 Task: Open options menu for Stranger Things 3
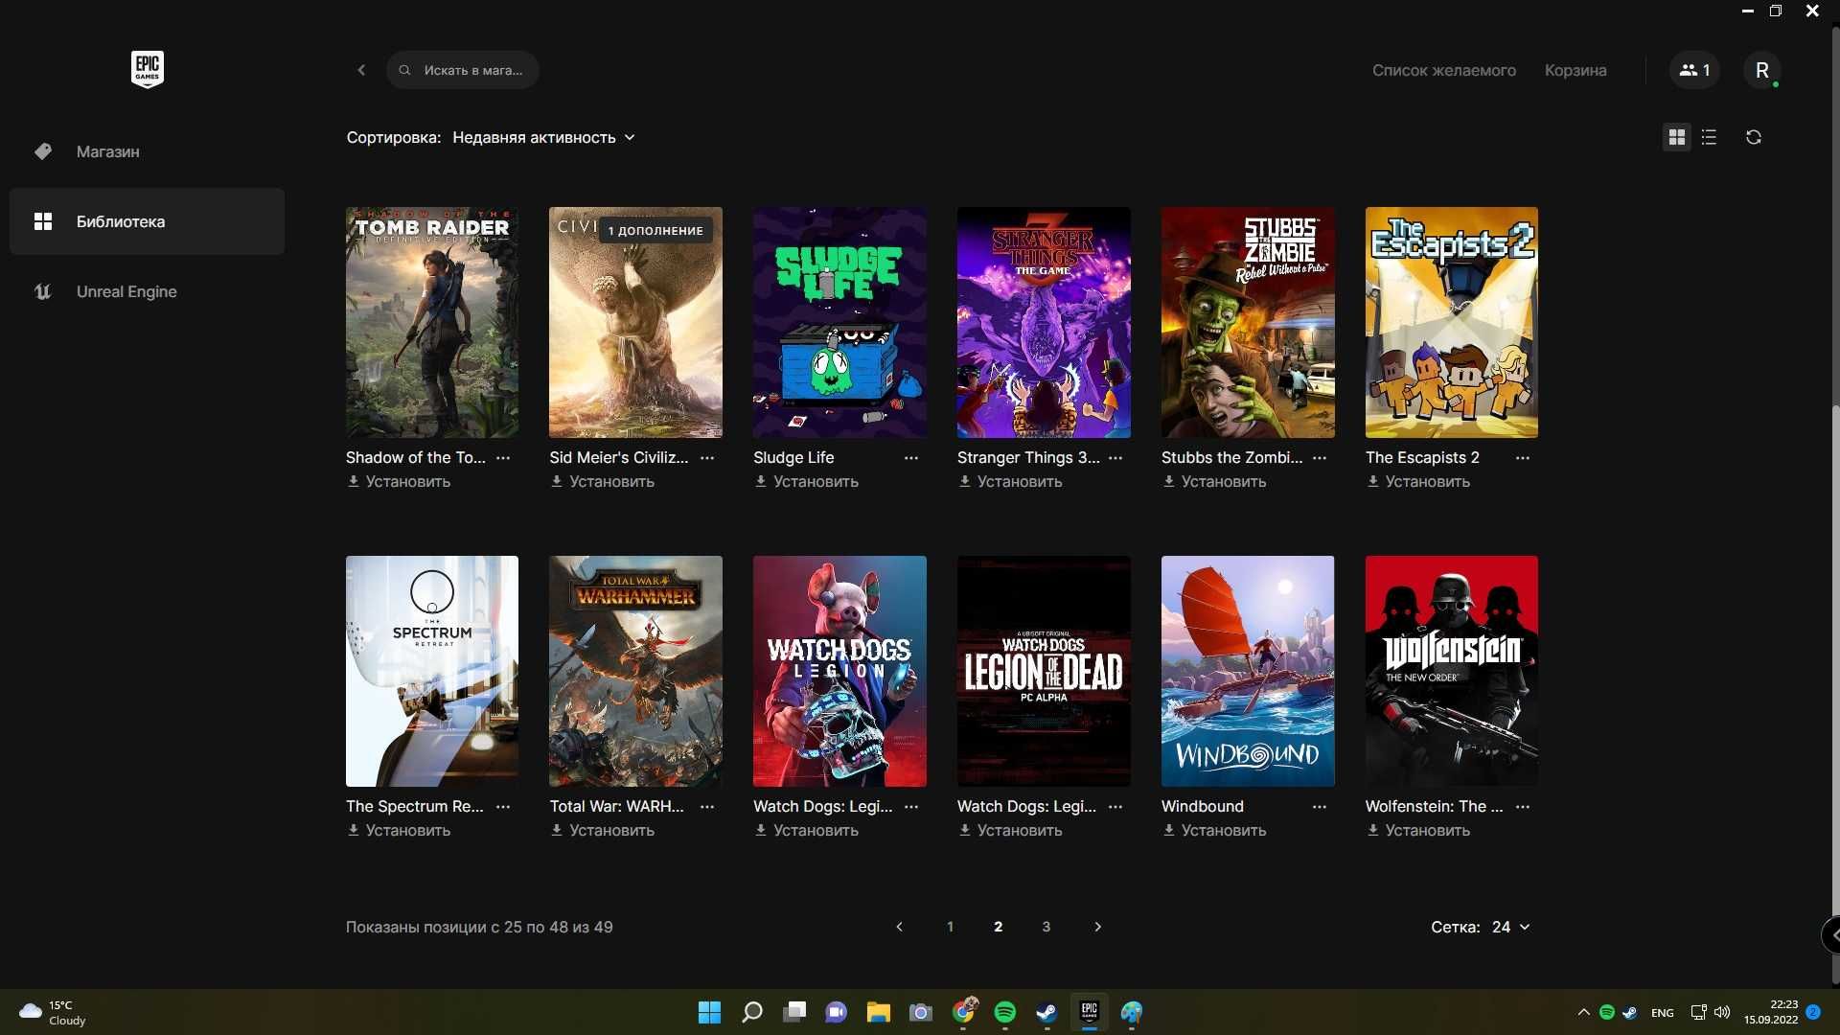(x=1115, y=458)
